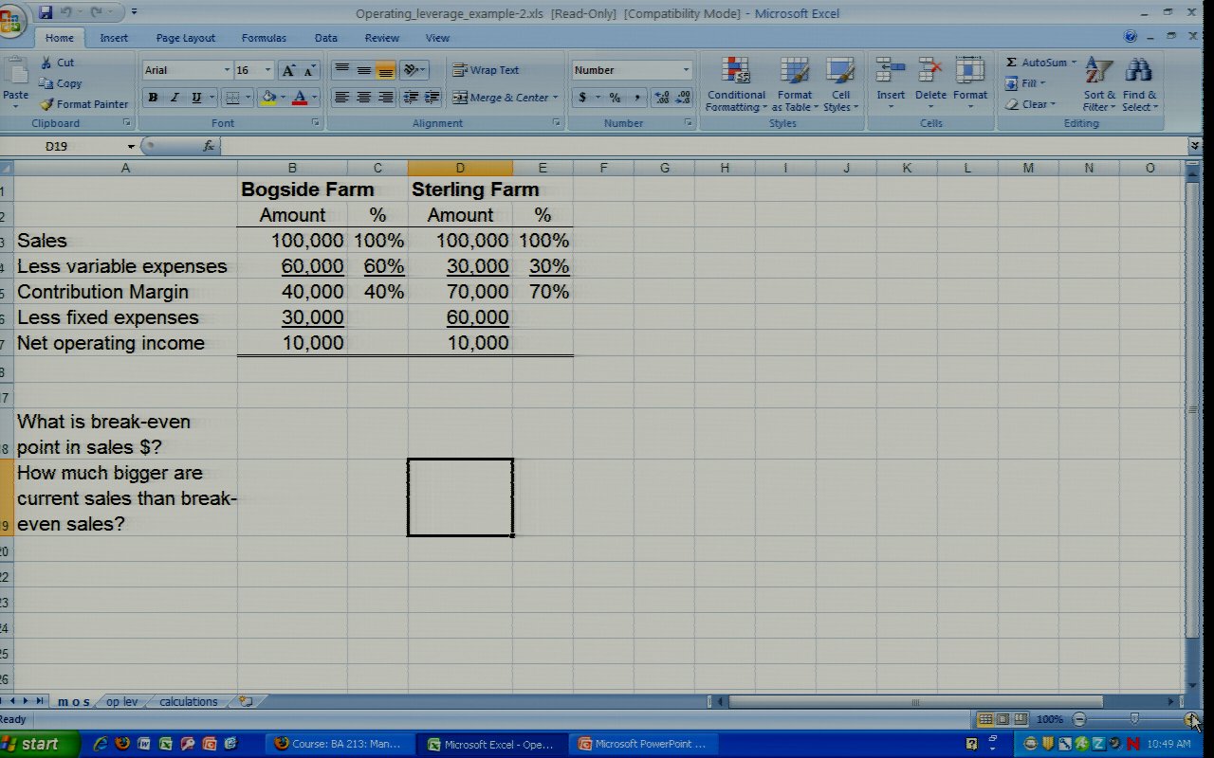Click the Format Painter brush icon
1214x758 pixels.
(46, 104)
